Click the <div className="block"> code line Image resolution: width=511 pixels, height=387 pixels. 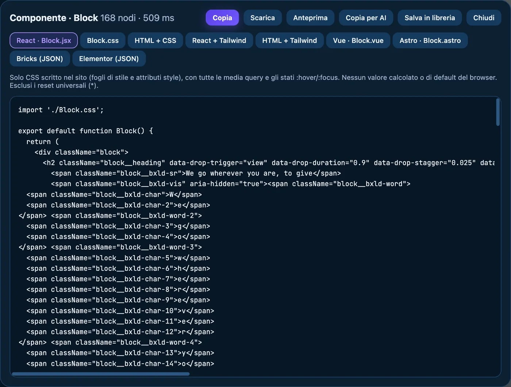(81, 152)
